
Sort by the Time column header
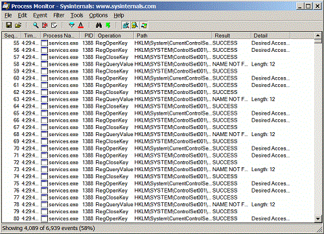point(30,36)
